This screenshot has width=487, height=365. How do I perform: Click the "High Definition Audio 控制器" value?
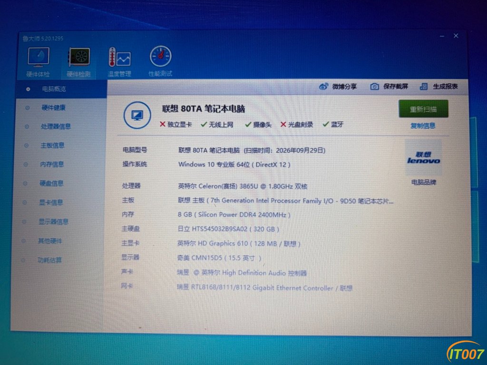pos(264,273)
